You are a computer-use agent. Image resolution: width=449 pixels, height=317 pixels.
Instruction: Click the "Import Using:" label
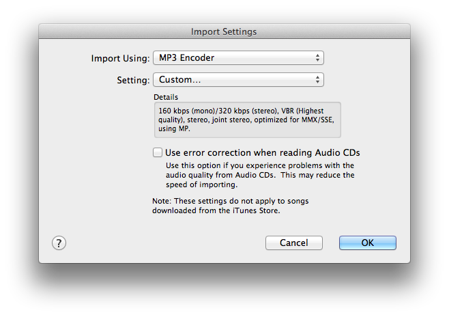pos(120,58)
